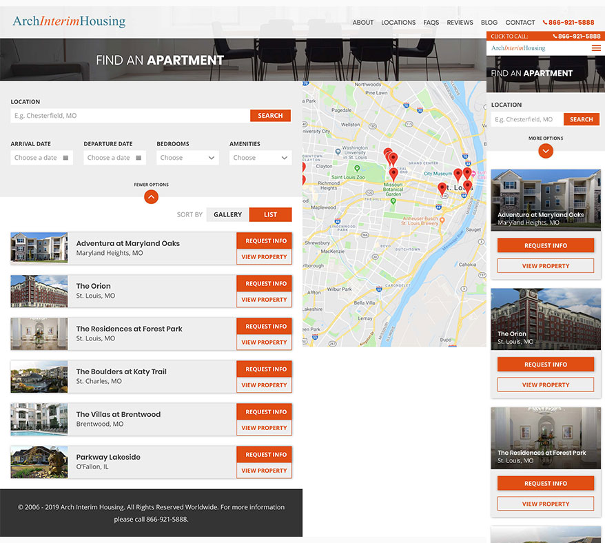Choose a departure date
605x543 pixels.
(x=114, y=158)
